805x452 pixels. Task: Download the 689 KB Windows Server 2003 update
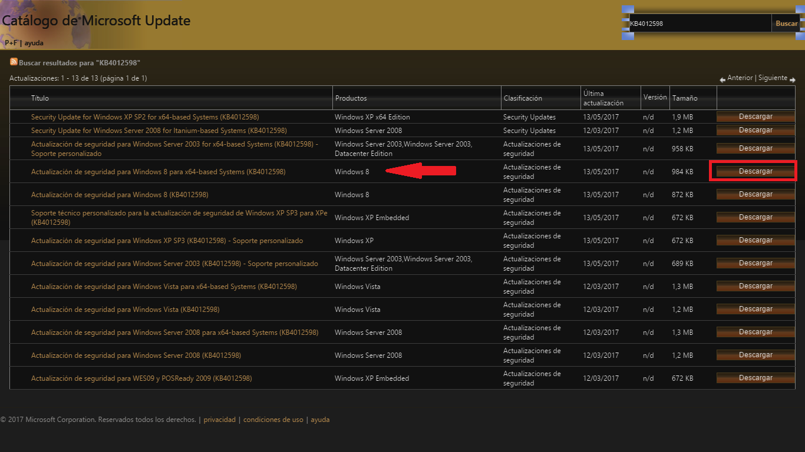pyautogui.click(x=755, y=263)
